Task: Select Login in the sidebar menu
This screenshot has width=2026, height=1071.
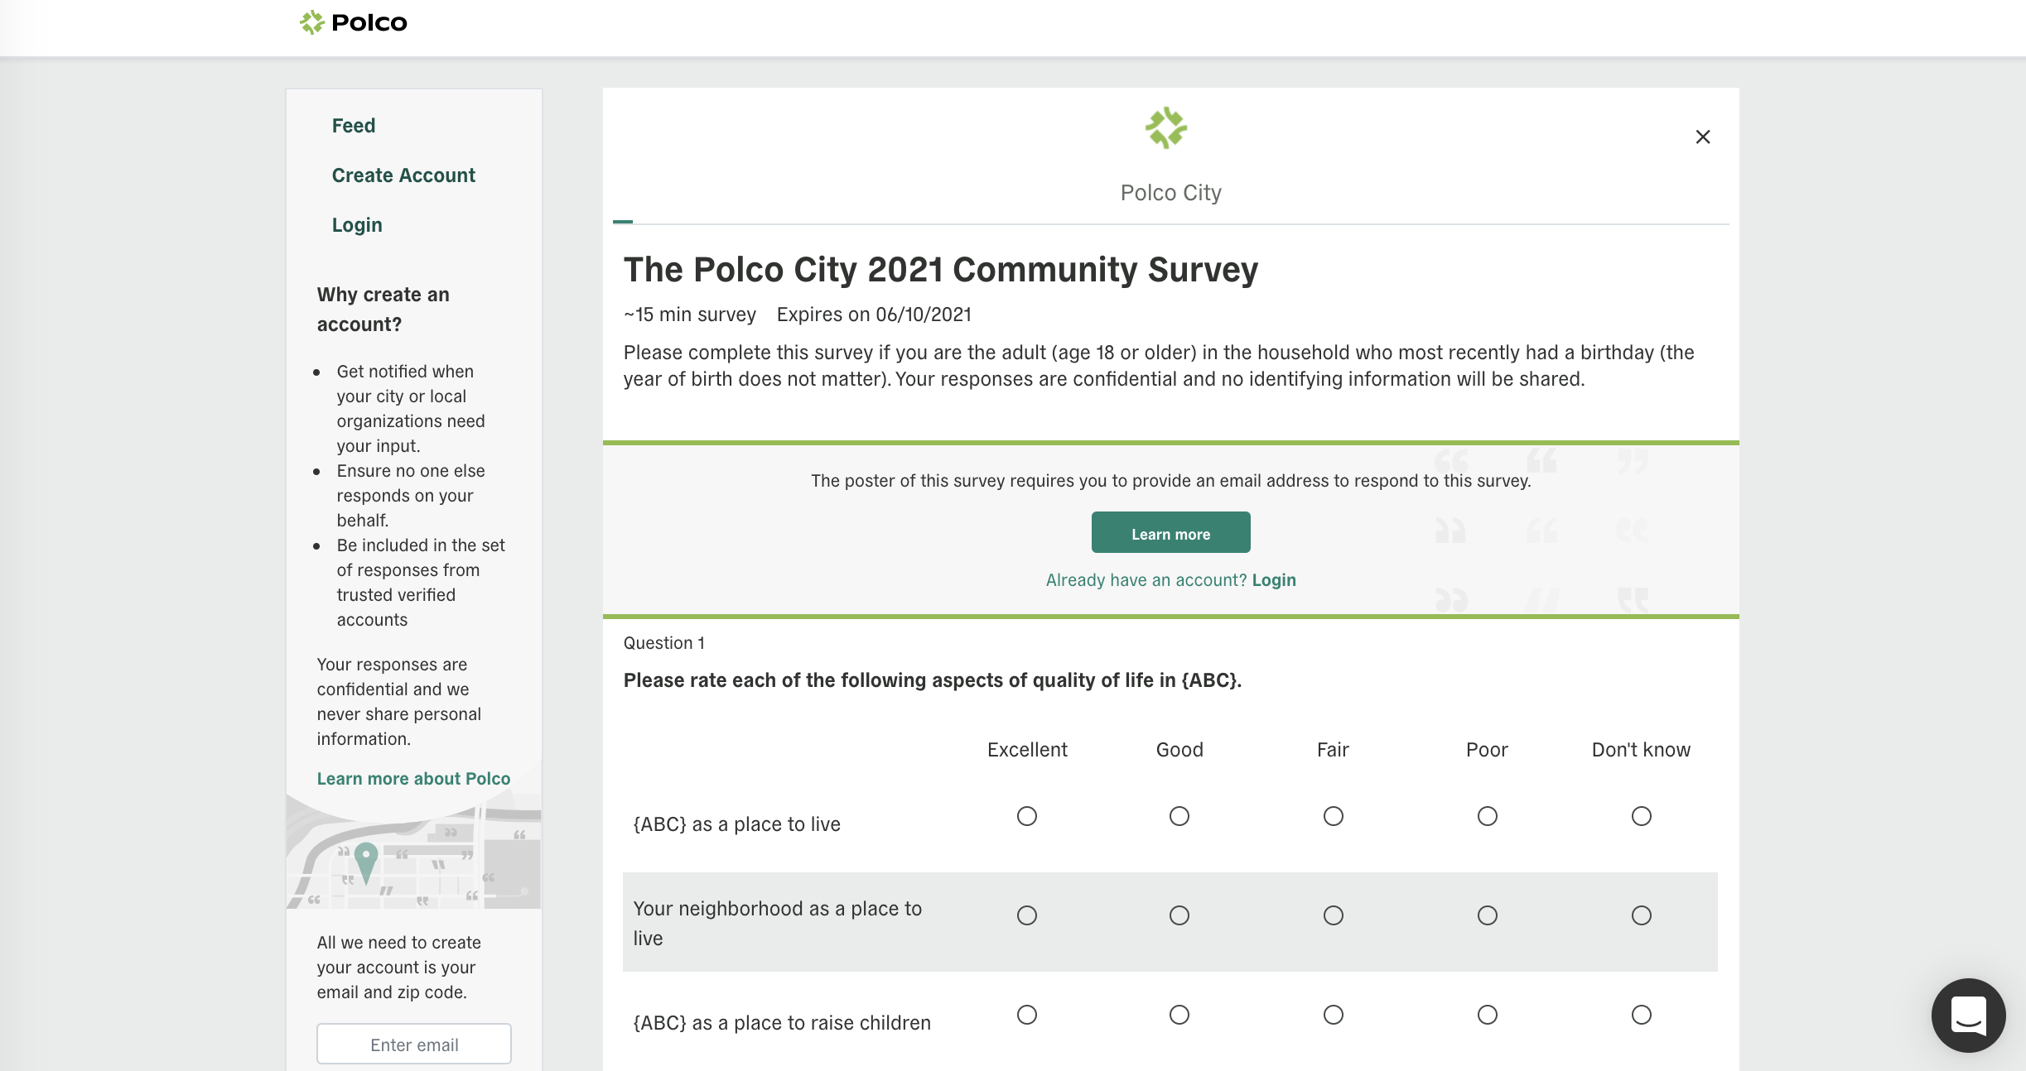Action: pyautogui.click(x=357, y=225)
